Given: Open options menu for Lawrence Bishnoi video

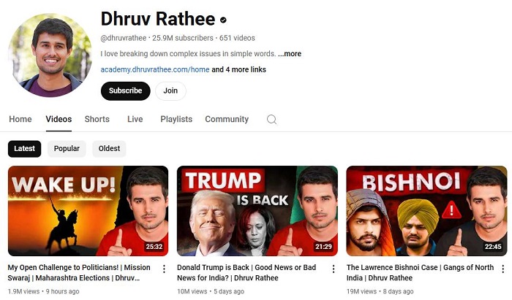Looking at the screenshot, I should [503, 269].
